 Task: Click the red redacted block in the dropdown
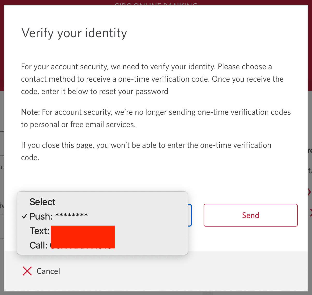83,237
